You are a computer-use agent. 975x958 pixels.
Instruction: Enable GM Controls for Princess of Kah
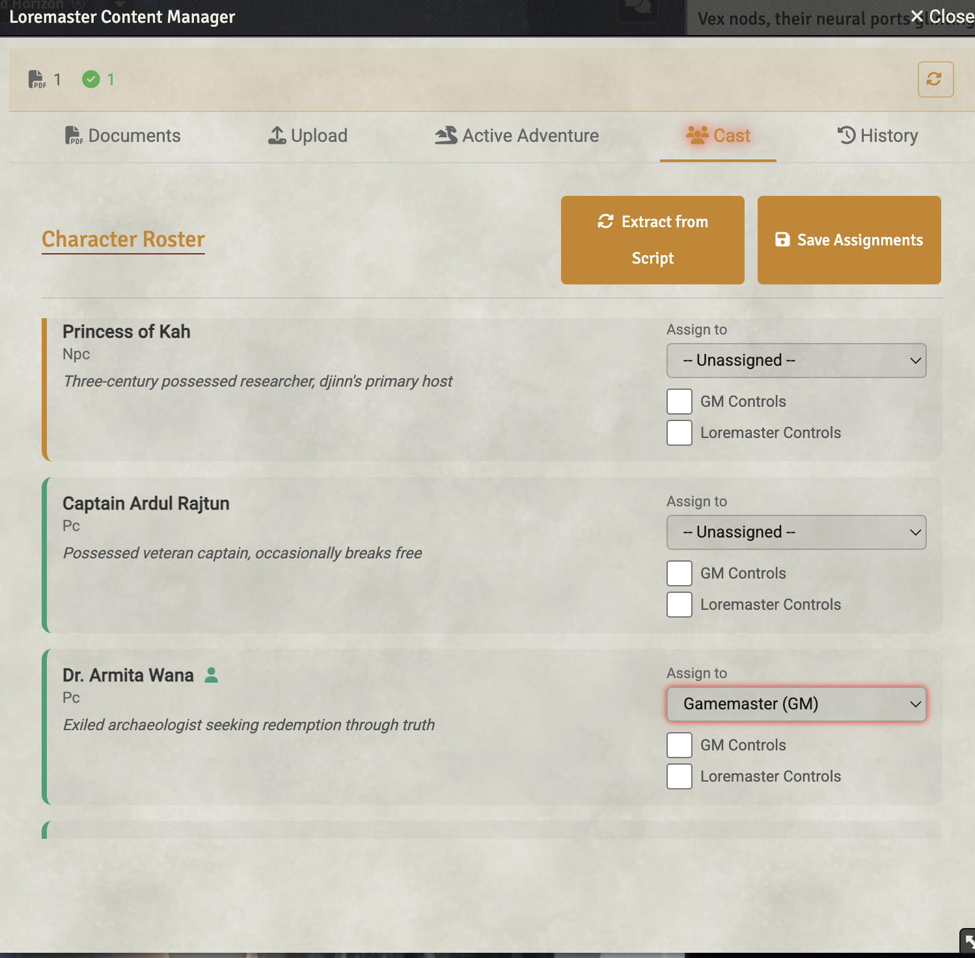click(679, 402)
